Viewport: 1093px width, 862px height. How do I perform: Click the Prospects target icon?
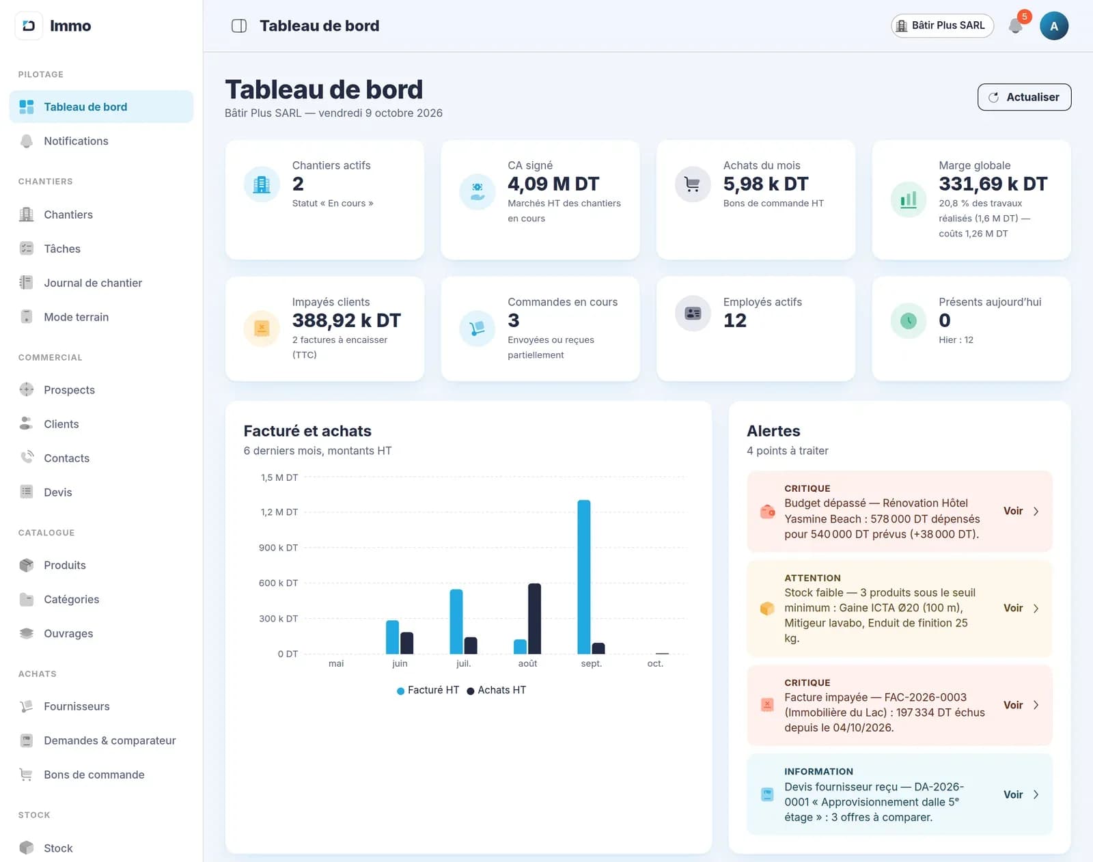point(27,390)
